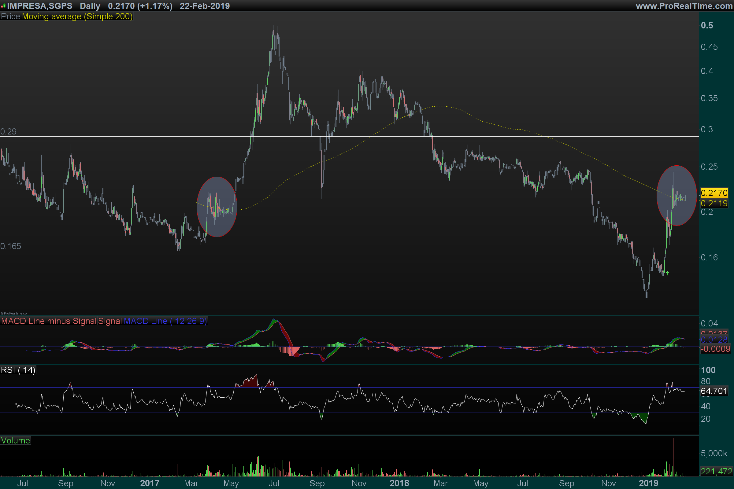
Task: Click the candlestick icon beside IMPRESA,SGPS title
Action: pyautogui.click(x=3, y=6)
